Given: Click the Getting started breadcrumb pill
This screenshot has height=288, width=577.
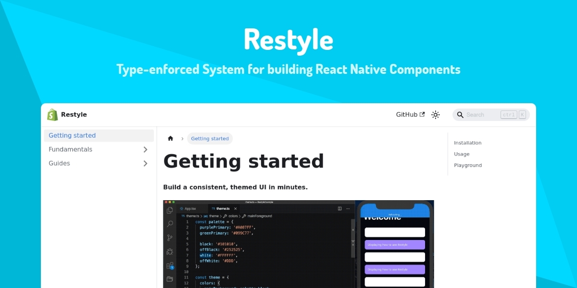Looking at the screenshot, I should coord(210,138).
